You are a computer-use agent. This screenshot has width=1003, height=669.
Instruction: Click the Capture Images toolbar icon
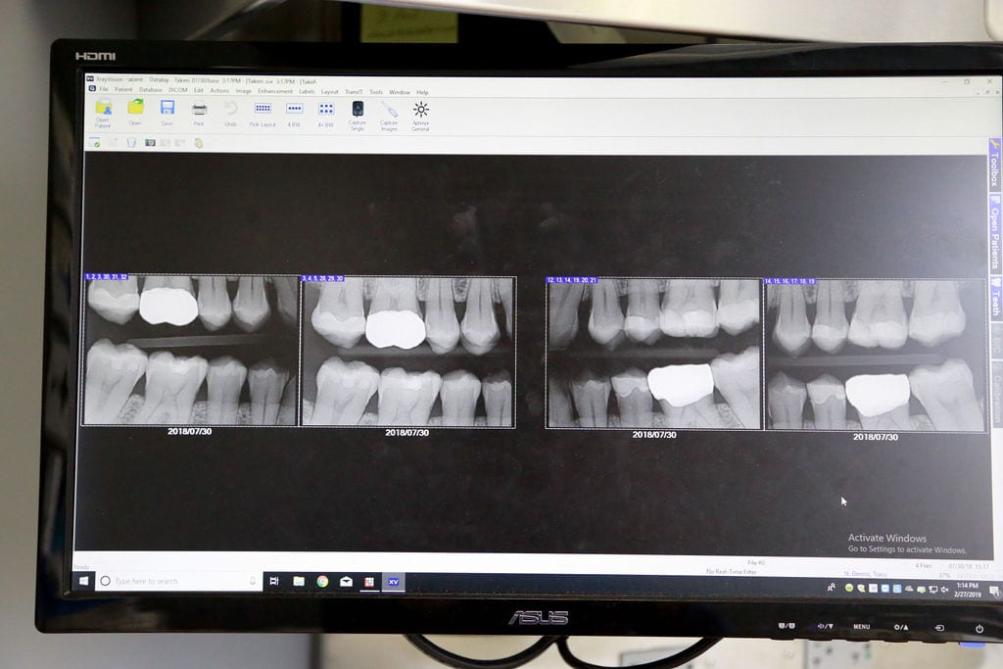pos(389,117)
